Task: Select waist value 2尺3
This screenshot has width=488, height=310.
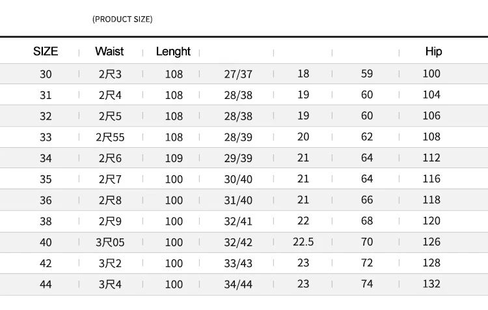Action: pyautogui.click(x=110, y=74)
